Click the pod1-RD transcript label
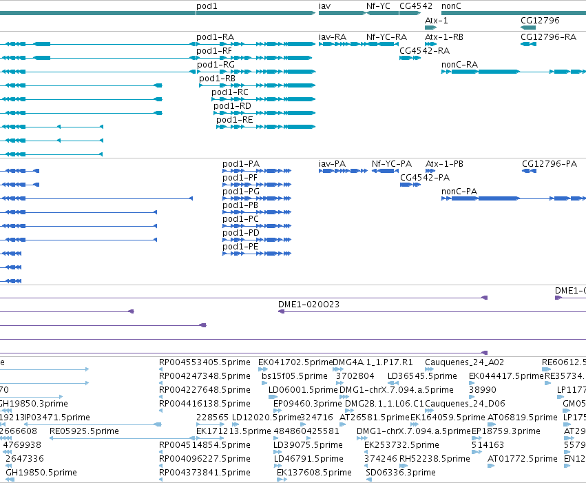Image resolution: width=586 pixels, height=483 pixels. tap(232, 106)
